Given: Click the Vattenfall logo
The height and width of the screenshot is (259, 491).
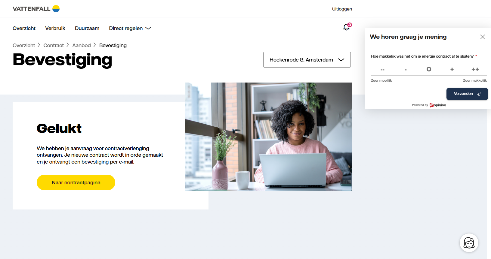Looking at the screenshot, I should [x=36, y=9].
